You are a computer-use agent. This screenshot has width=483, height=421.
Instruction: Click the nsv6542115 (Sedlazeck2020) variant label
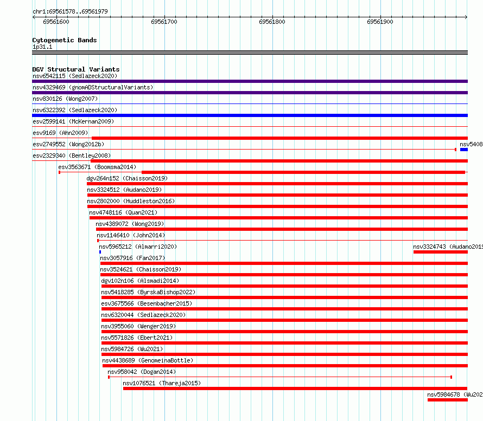pyautogui.click(x=75, y=76)
